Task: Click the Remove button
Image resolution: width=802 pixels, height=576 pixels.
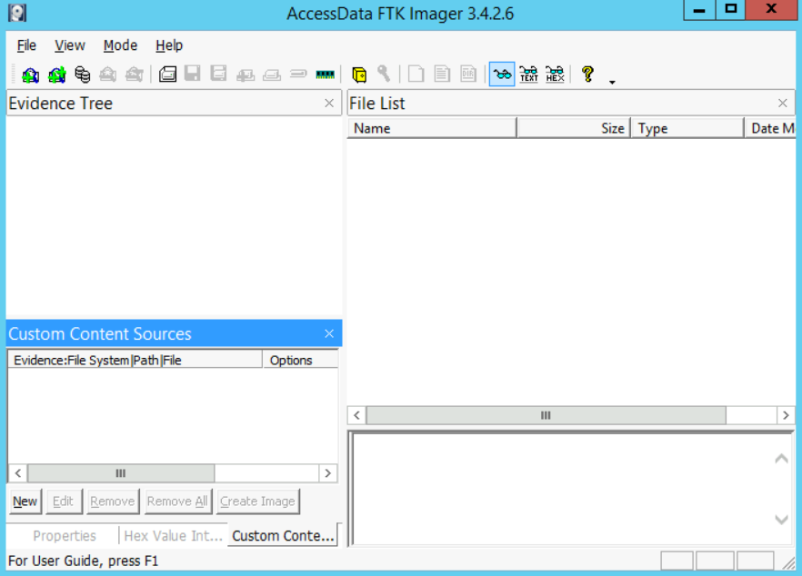Action: point(113,502)
